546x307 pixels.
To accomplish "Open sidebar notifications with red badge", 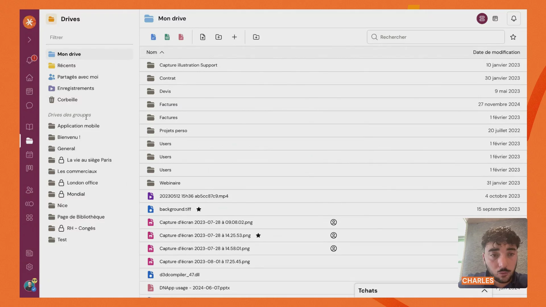I will tap(30, 60).
